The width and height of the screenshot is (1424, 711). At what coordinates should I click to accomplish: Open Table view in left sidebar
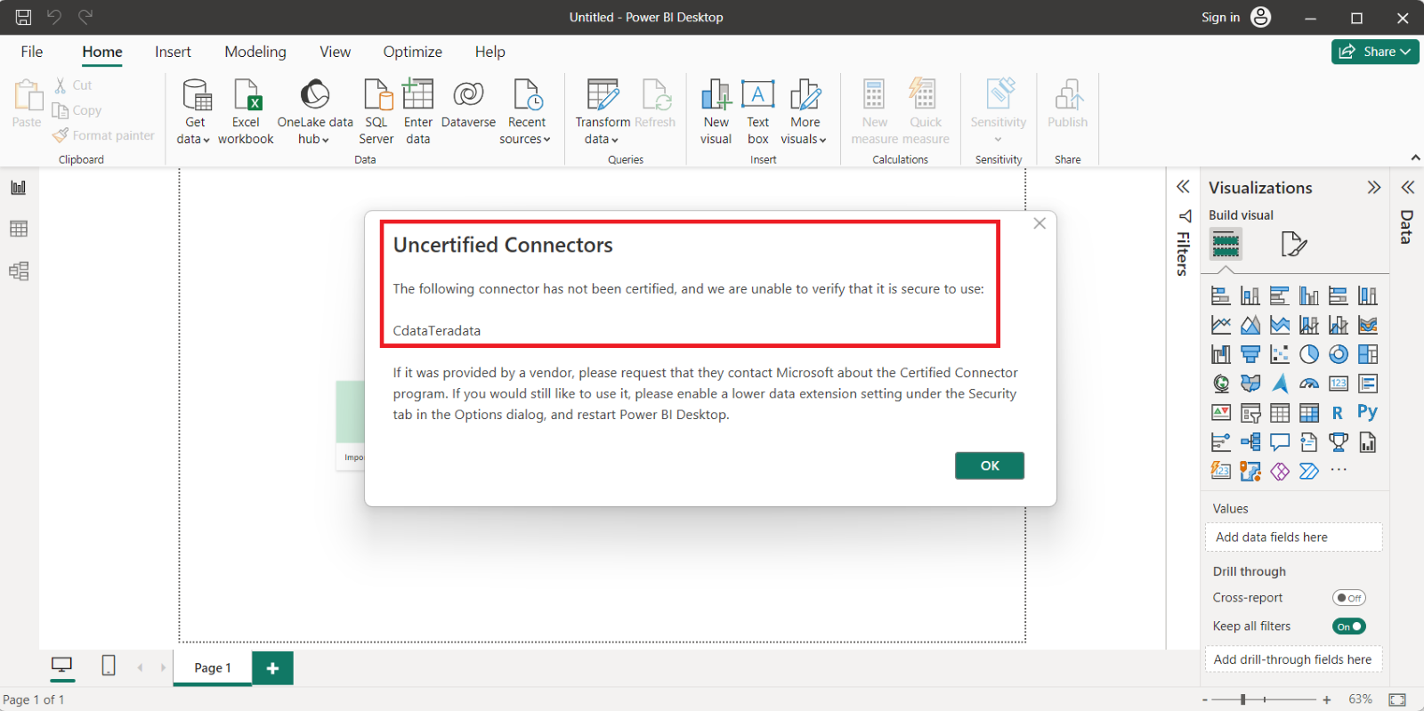(19, 229)
